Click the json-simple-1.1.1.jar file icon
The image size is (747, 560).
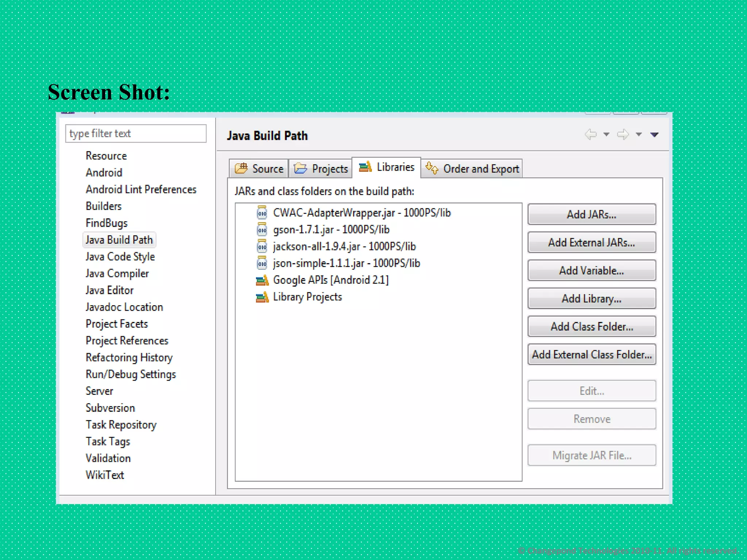[262, 263]
